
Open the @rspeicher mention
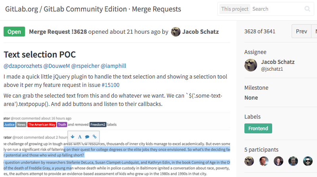(x=85, y=66)
